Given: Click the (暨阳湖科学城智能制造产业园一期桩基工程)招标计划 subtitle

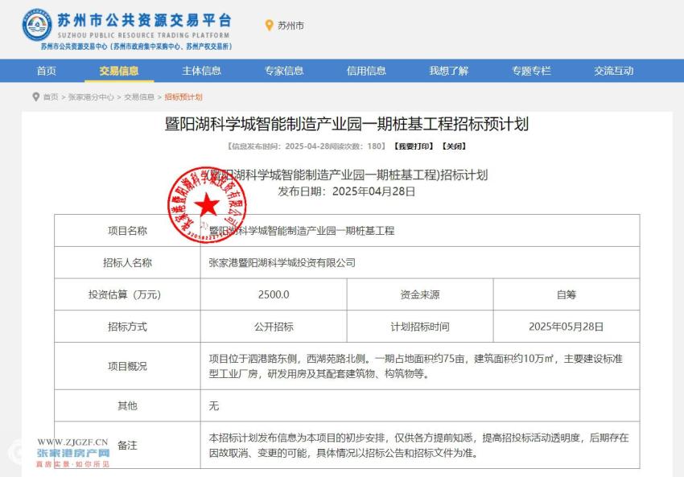Looking at the screenshot, I should point(347,175).
